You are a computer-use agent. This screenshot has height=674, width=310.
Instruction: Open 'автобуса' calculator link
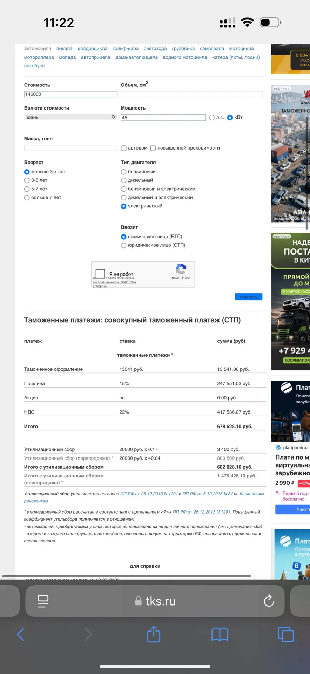click(34, 66)
